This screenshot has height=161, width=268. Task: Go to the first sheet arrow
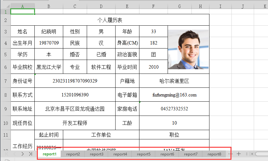pyautogui.click(x=7, y=154)
